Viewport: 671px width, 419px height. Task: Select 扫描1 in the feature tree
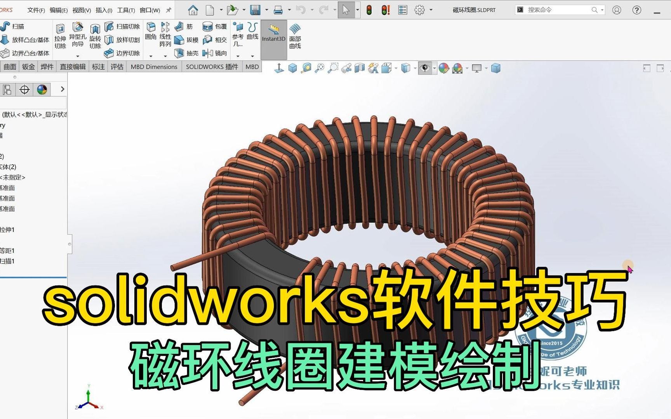pyautogui.click(x=7, y=261)
